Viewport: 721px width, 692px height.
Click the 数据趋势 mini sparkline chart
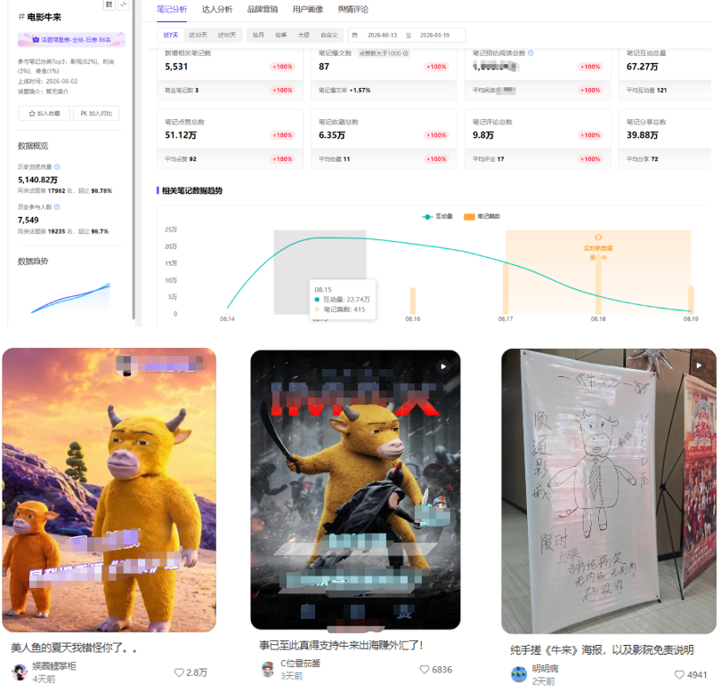(x=70, y=297)
